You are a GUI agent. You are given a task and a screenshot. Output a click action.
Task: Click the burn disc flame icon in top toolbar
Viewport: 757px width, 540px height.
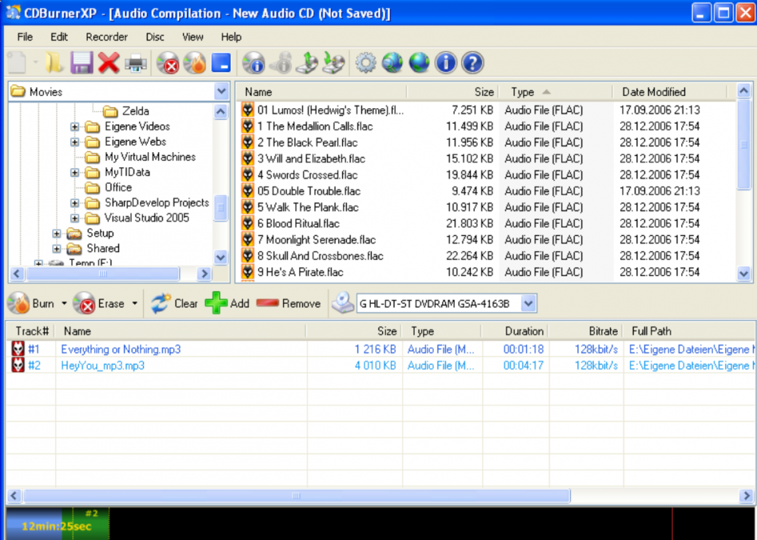pyautogui.click(x=194, y=63)
